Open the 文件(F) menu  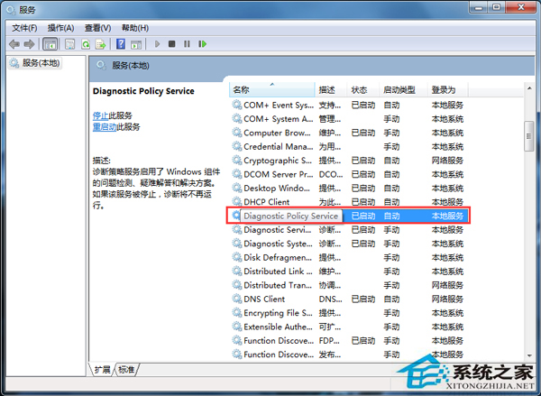click(24, 28)
